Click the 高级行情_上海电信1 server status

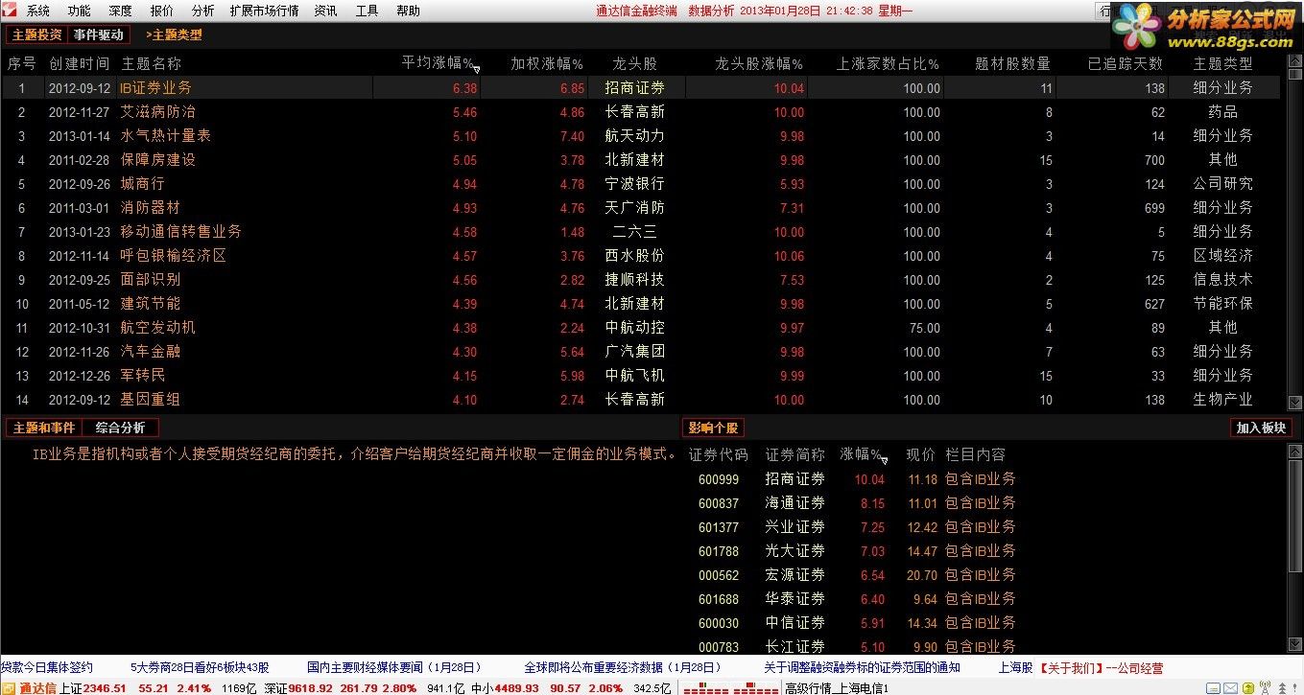(837, 688)
